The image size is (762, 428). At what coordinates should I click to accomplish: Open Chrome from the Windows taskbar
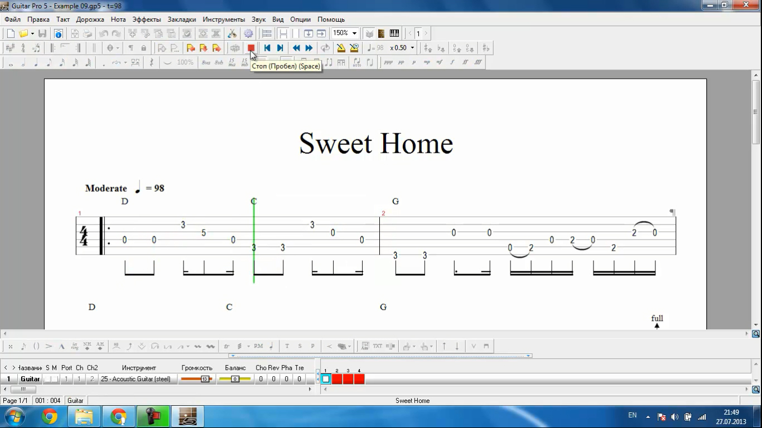pos(50,417)
